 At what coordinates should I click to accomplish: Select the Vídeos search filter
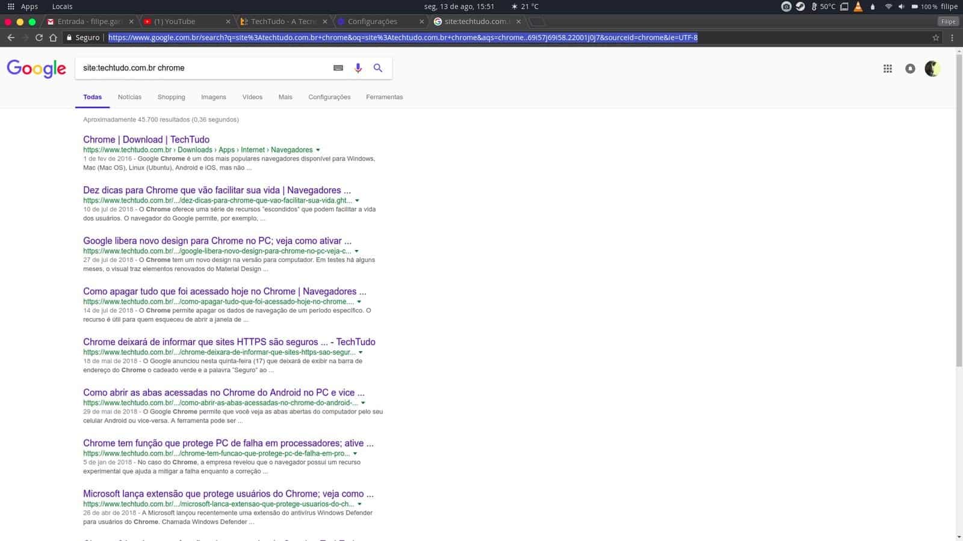[x=252, y=97]
